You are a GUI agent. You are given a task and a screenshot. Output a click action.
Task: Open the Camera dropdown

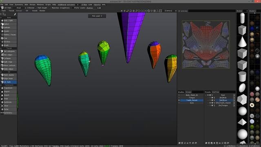point(170,11)
